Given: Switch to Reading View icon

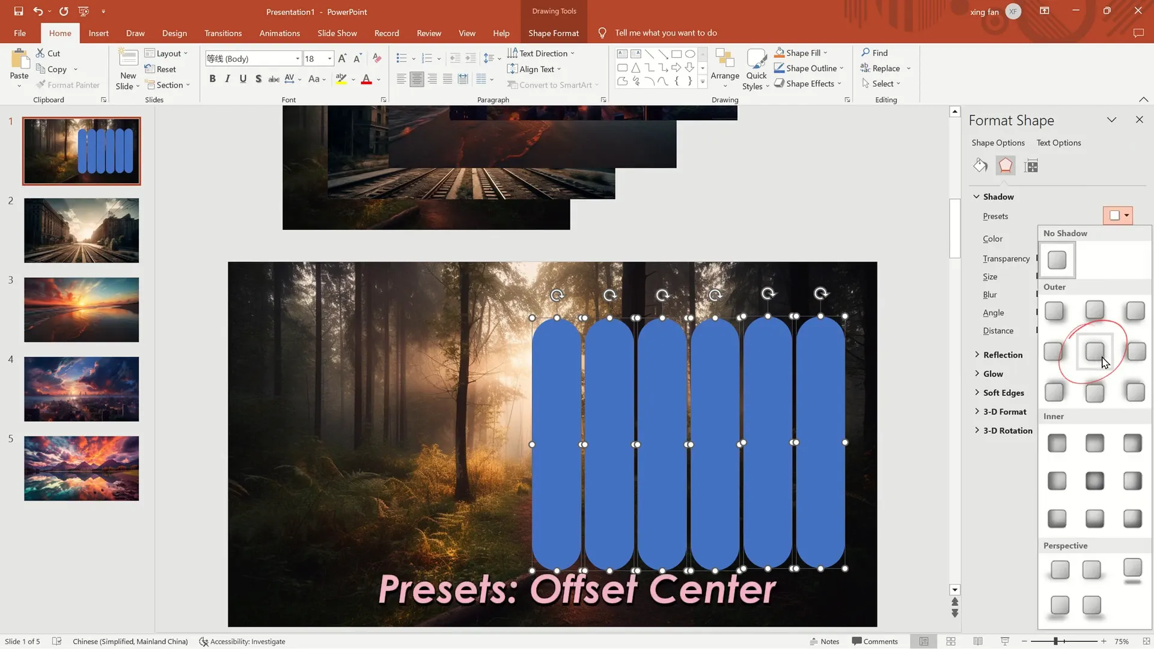Looking at the screenshot, I should pos(978,642).
